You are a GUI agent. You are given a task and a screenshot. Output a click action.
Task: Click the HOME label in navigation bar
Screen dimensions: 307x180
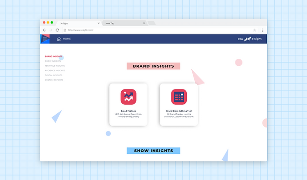[x=67, y=39]
